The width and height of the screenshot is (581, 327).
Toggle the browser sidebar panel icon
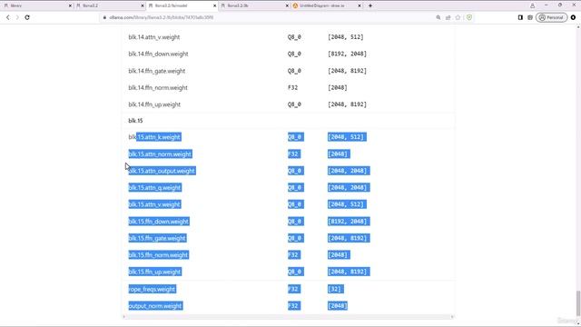click(x=520, y=17)
